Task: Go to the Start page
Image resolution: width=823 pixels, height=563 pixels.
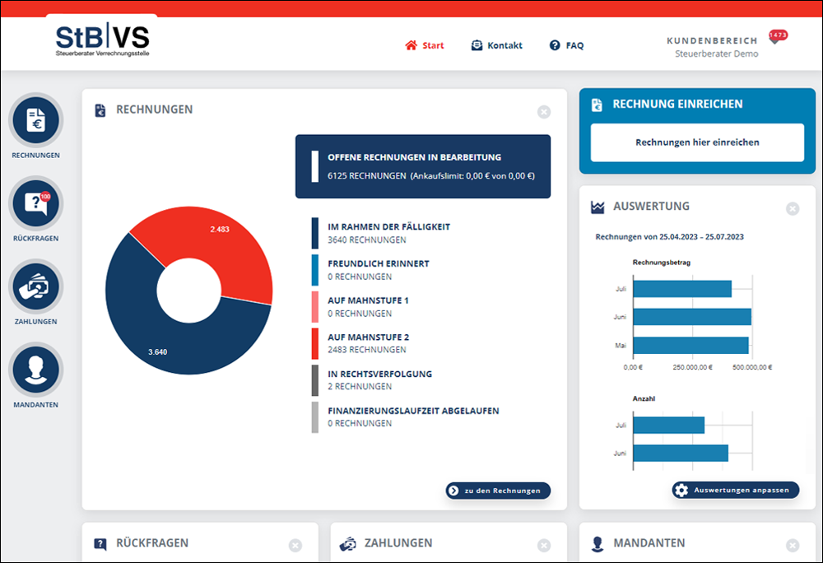Action: tap(425, 45)
